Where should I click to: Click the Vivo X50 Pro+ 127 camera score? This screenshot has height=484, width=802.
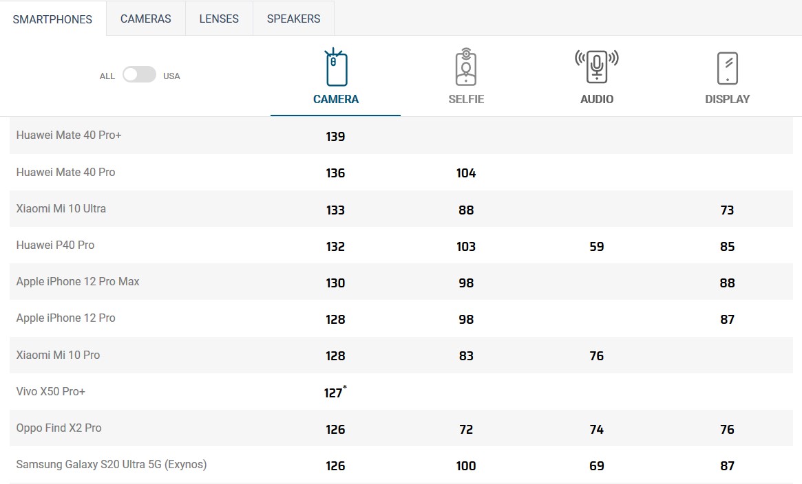point(334,393)
